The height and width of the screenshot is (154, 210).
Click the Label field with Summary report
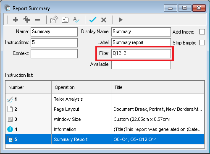coord(141,42)
